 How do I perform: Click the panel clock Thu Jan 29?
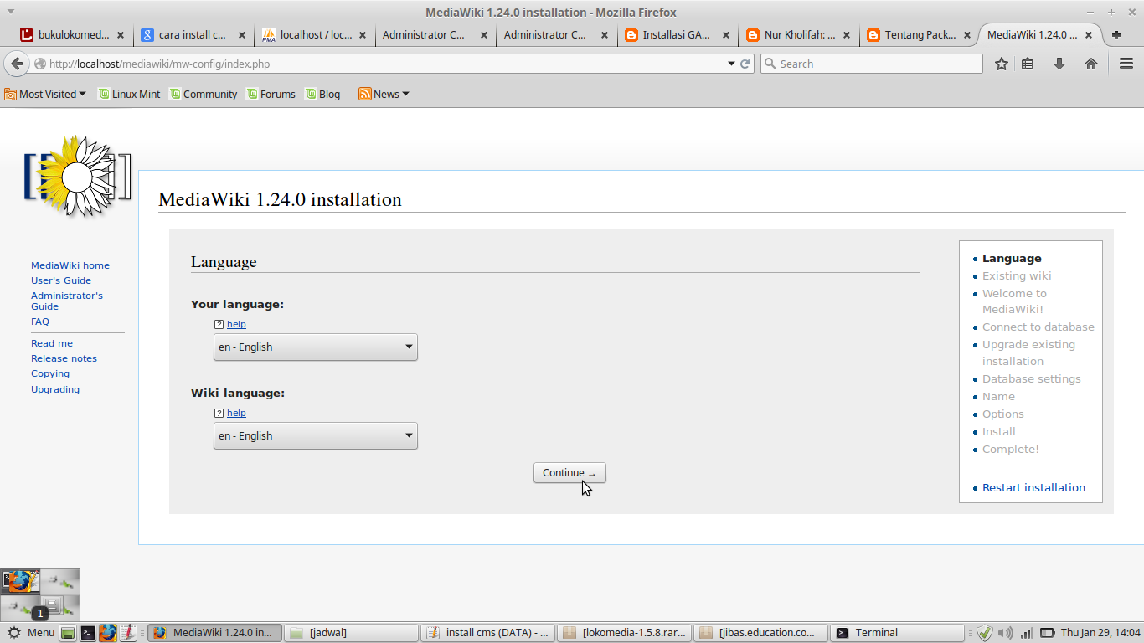point(1100,633)
